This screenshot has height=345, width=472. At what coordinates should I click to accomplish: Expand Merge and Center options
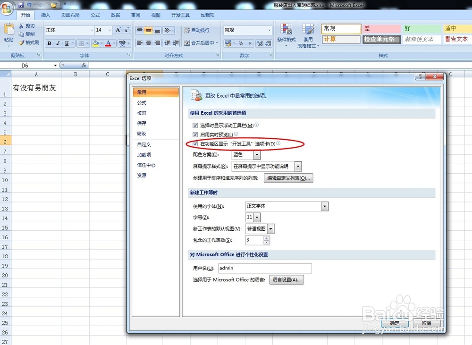pyautogui.click(x=217, y=43)
